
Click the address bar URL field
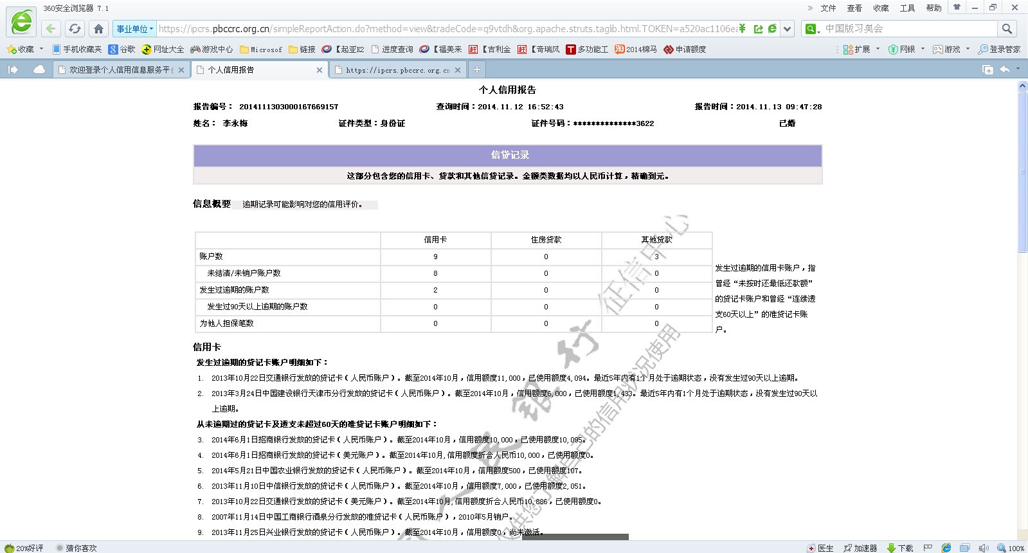pos(447,29)
